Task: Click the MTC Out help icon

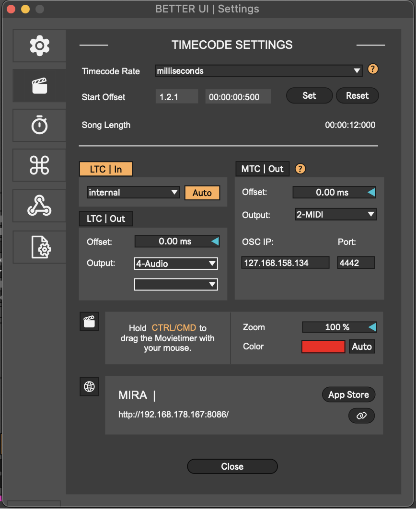Action: (300, 169)
